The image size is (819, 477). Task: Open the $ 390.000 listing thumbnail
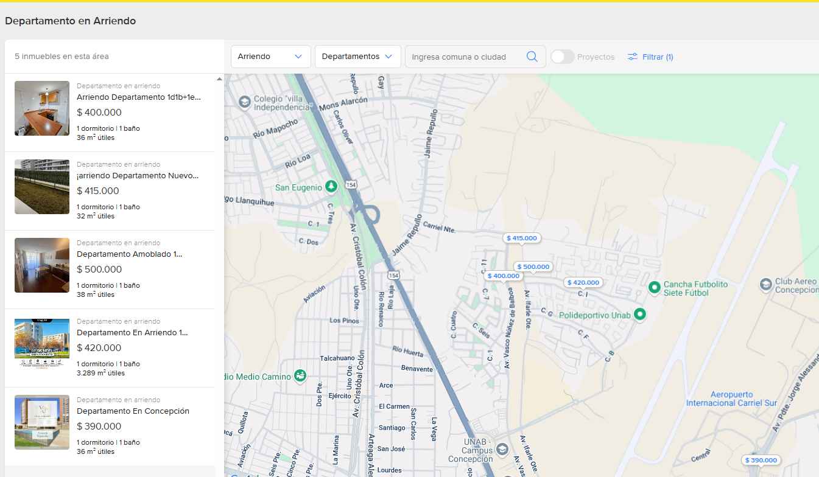tap(42, 422)
